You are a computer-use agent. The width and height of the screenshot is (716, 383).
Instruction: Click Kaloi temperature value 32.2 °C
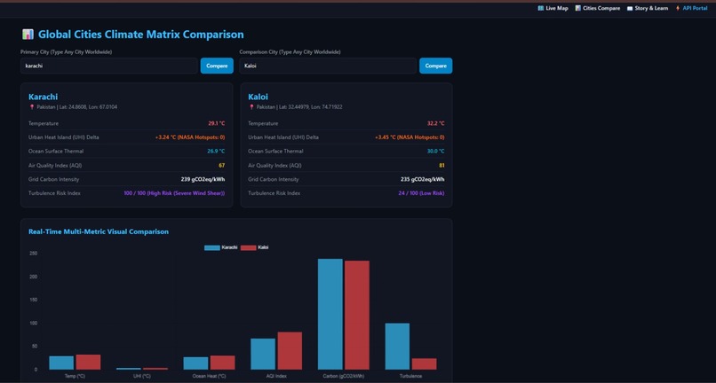coord(436,123)
